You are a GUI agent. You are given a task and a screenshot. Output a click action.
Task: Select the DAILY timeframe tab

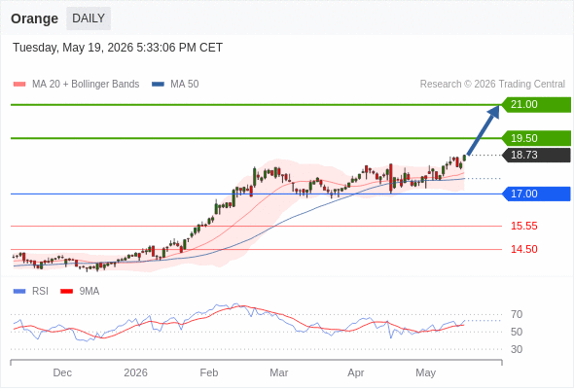click(x=89, y=18)
